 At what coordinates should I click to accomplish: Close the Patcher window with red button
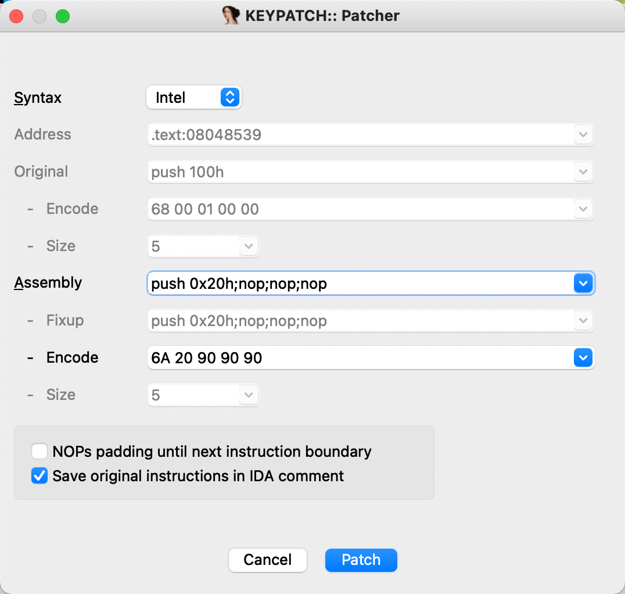pyautogui.click(x=16, y=16)
